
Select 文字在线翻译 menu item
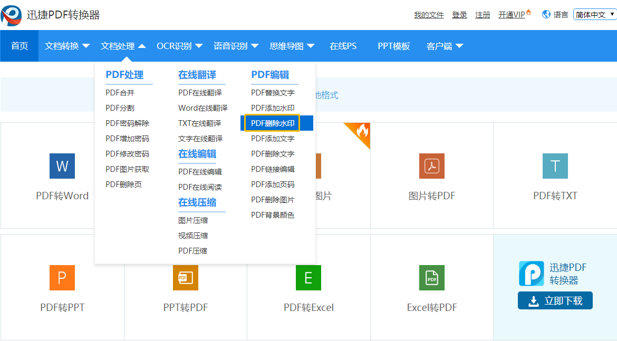pos(200,139)
